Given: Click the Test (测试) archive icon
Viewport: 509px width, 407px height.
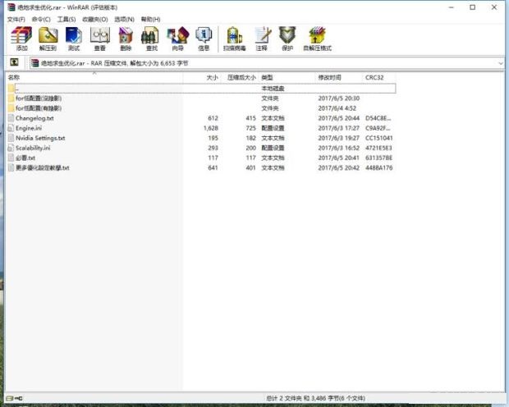Looking at the screenshot, I should tap(74, 39).
